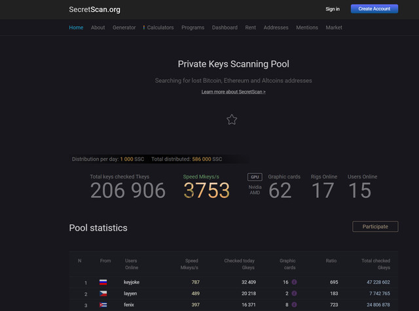Open the Addresses page
Image resolution: width=419 pixels, height=311 pixels.
(276, 27)
